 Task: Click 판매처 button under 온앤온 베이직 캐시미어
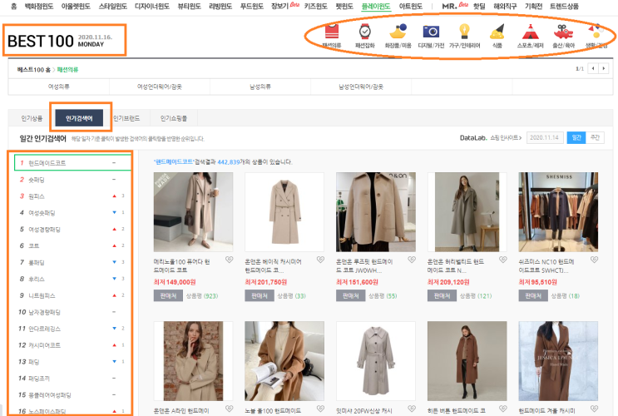click(260, 295)
